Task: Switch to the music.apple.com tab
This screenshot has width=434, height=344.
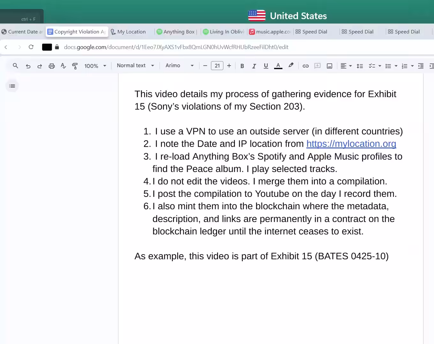Action: [270, 32]
